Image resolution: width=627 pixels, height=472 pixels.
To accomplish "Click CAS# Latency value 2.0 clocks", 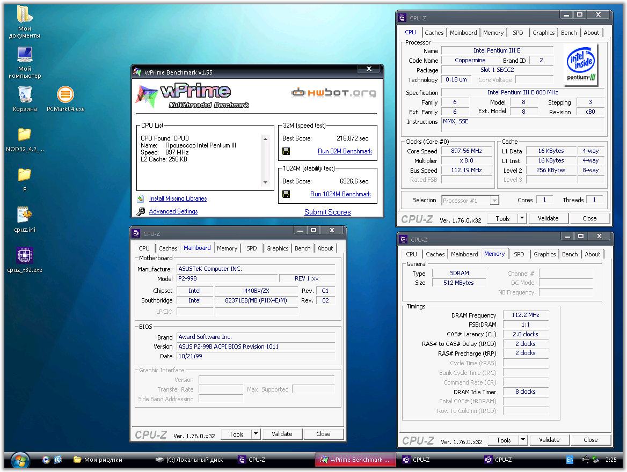I will coord(526,334).
